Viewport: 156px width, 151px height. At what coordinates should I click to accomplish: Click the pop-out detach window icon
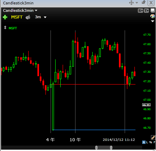click(144, 2)
